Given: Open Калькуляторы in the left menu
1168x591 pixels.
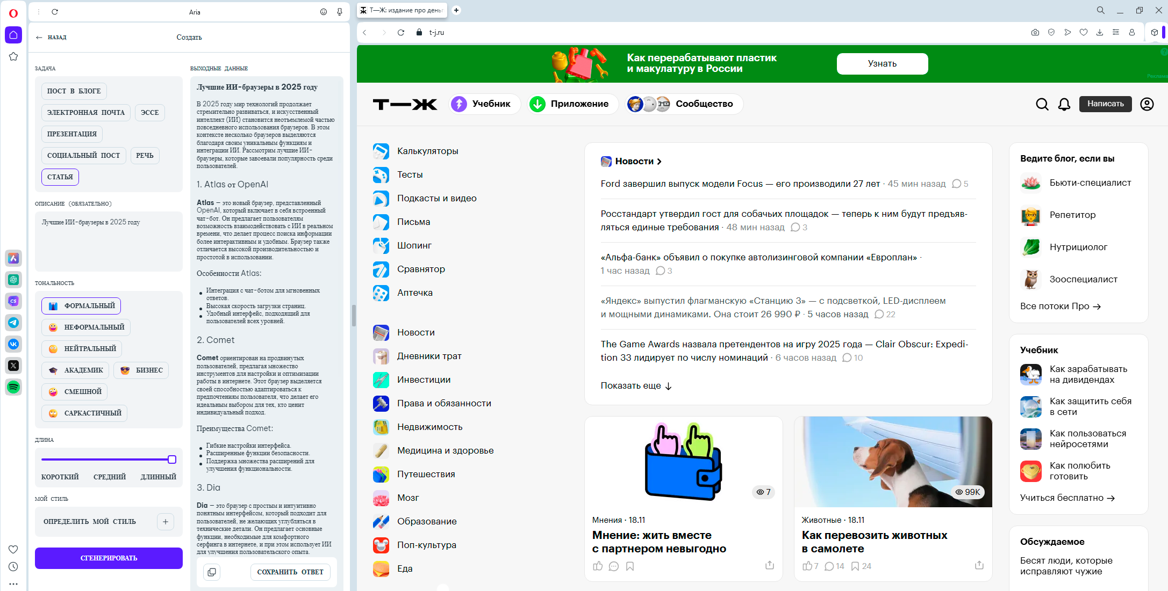Looking at the screenshot, I should [427, 151].
